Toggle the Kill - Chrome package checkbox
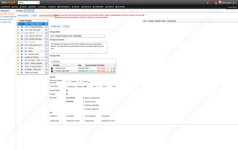The height and width of the screenshot is (150, 238). [22, 48]
